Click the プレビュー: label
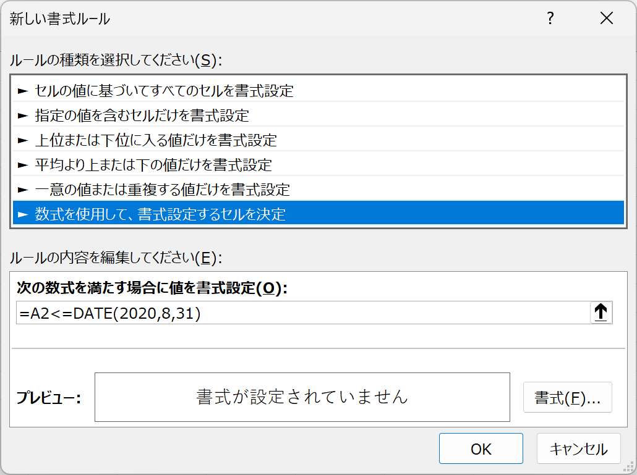This screenshot has width=637, height=475. (x=48, y=398)
